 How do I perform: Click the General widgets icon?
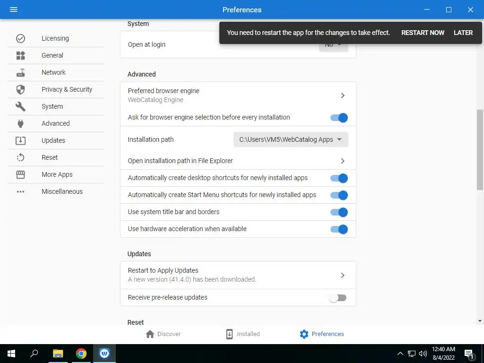pos(20,56)
